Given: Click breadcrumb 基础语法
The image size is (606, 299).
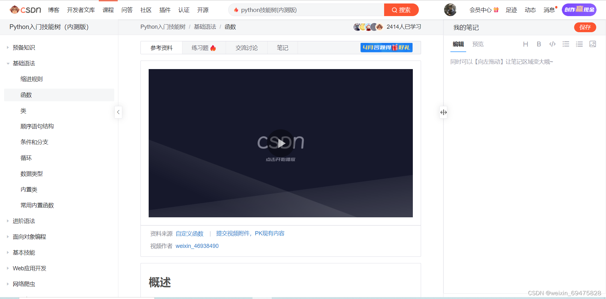Looking at the screenshot, I should tap(205, 27).
